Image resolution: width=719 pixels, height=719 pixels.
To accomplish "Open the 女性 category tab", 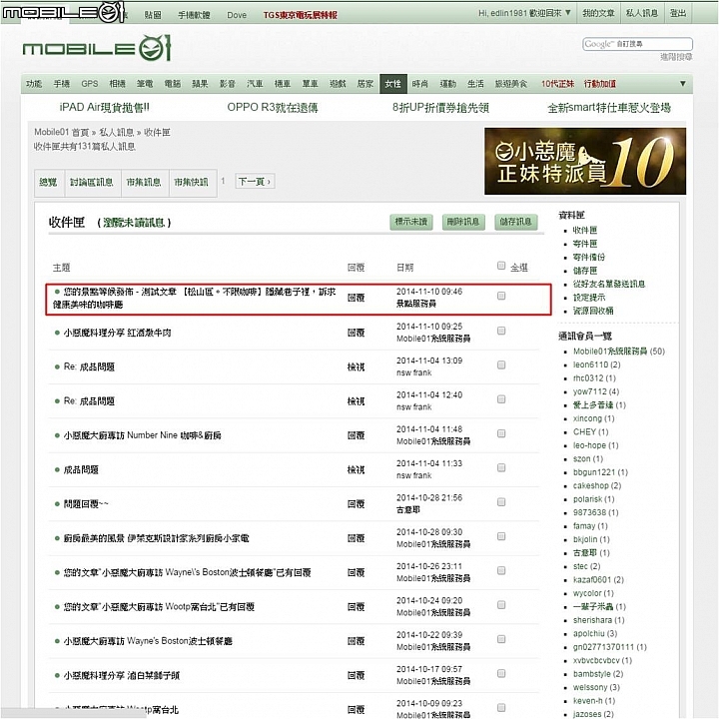I will [x=393, y=84].
